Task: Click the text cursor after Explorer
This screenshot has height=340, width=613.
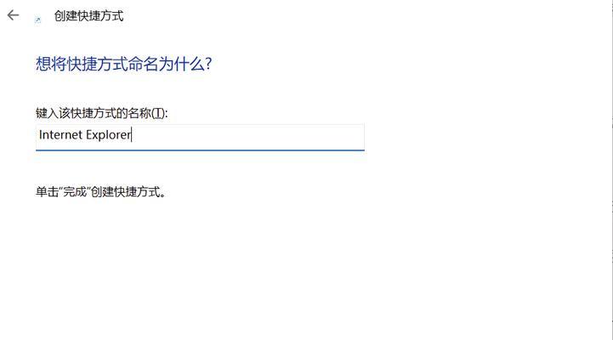Action: coord(132,135)
